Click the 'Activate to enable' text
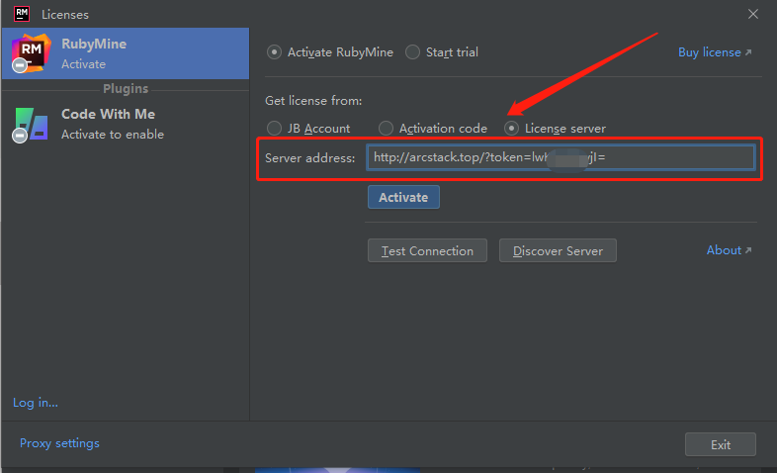 pyautogui.click(x=113, y=135)
